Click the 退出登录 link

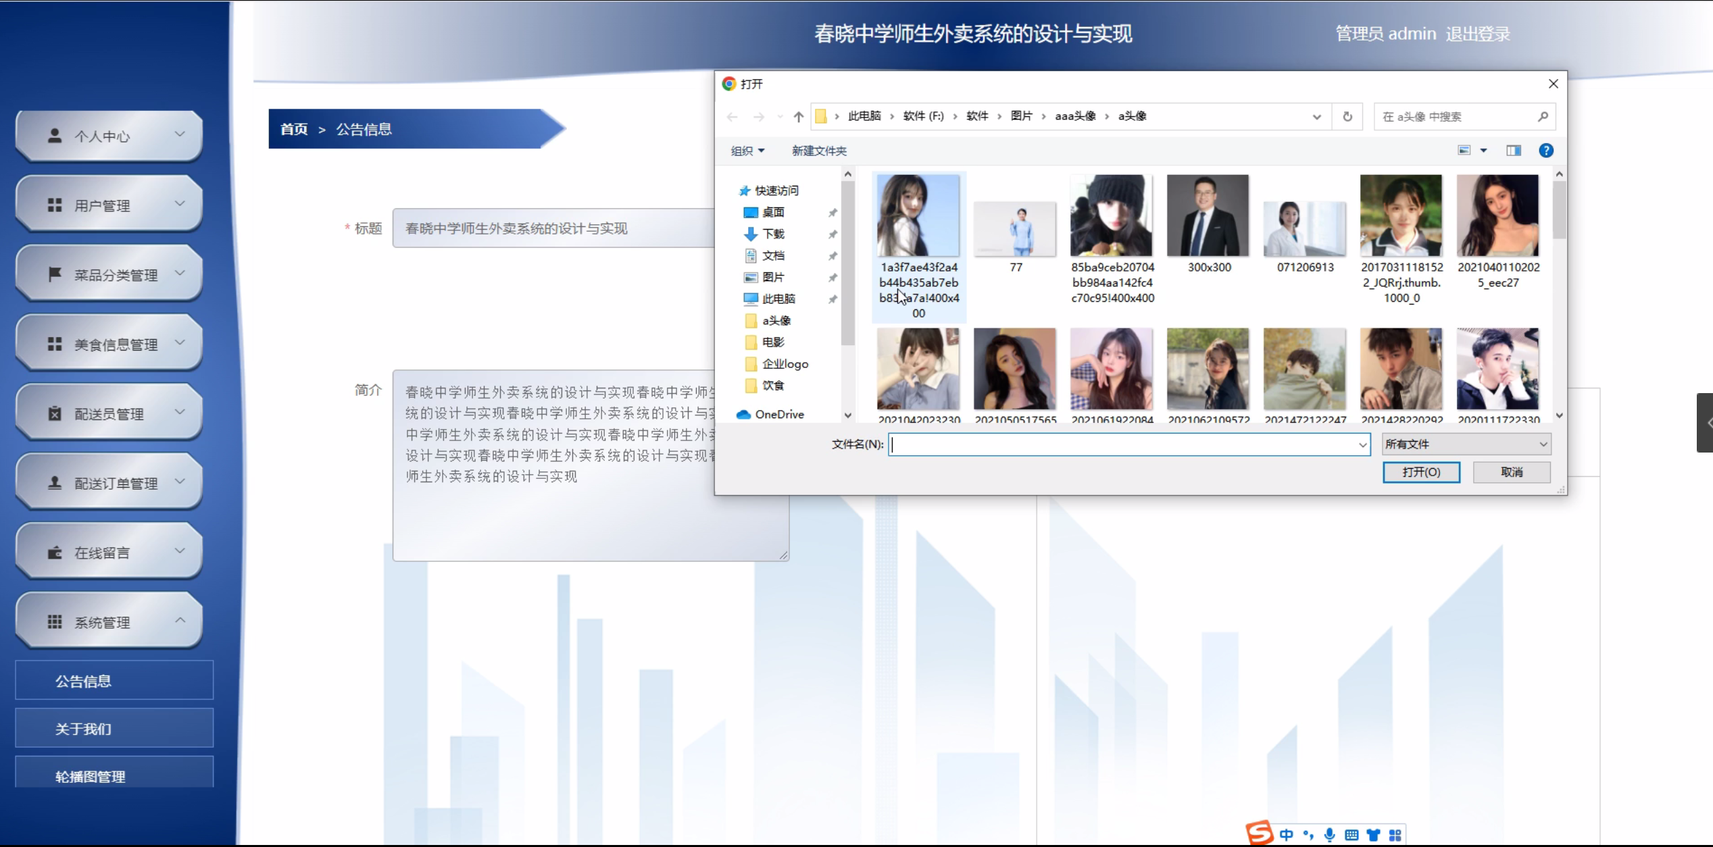pos(1477,34)
